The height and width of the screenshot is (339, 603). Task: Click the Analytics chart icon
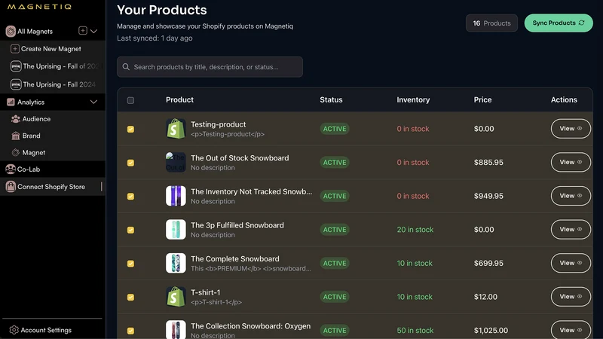(x=11, y=102)
